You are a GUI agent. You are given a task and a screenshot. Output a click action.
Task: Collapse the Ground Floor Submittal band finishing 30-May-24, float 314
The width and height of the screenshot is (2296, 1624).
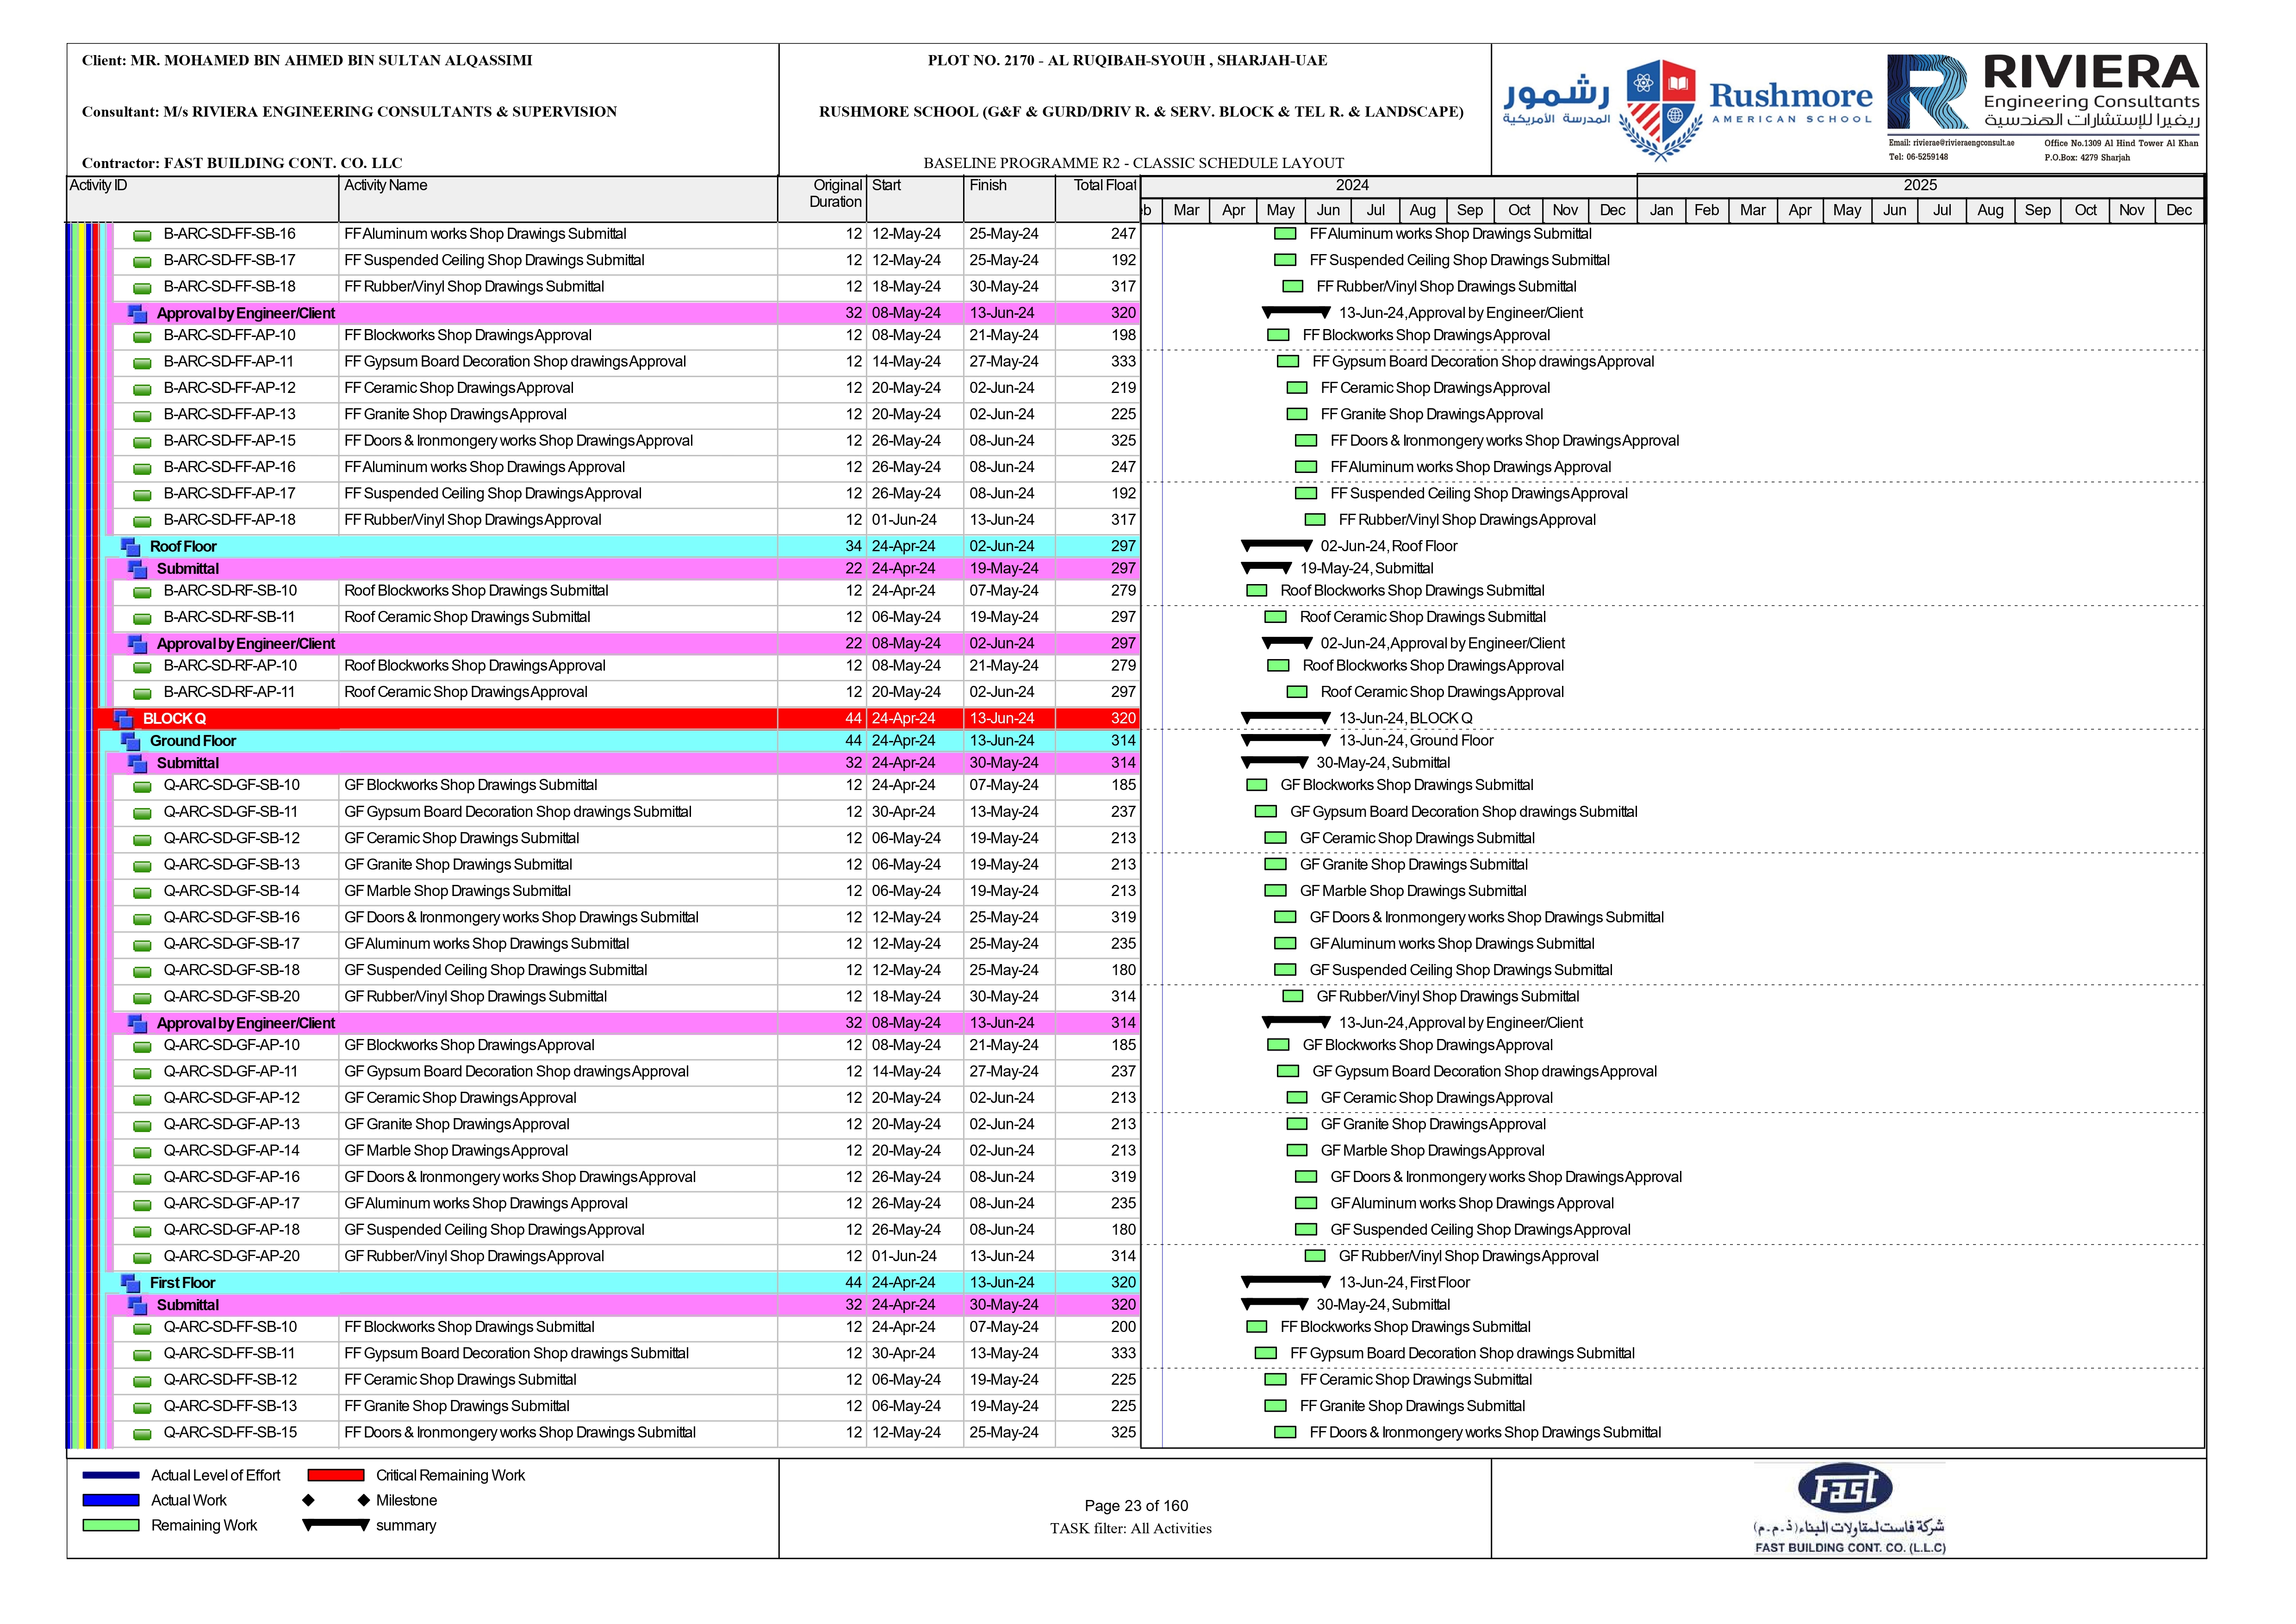[138, 763]
